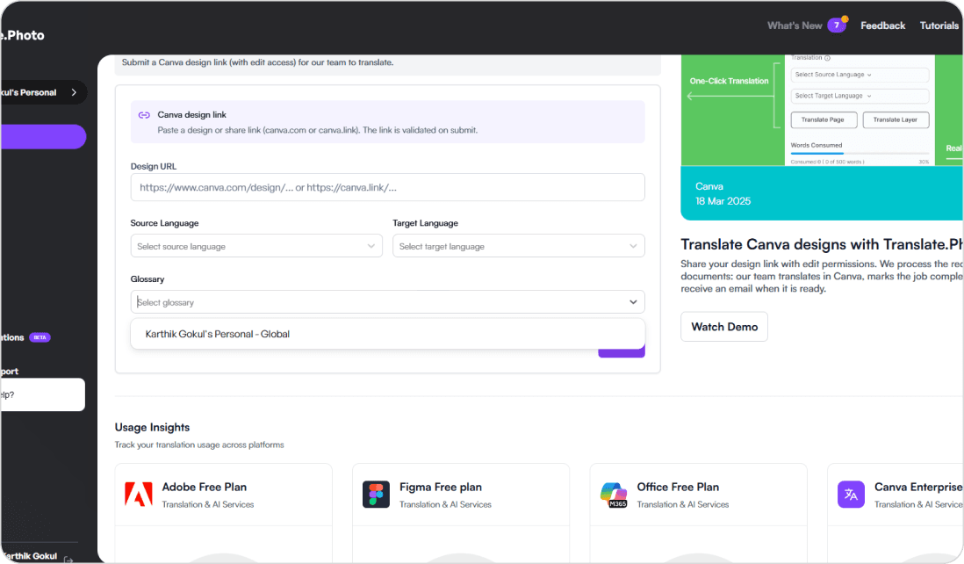Click the Design URL input field
Viewport: 964px width, 564px height.
tap(387, 188)
